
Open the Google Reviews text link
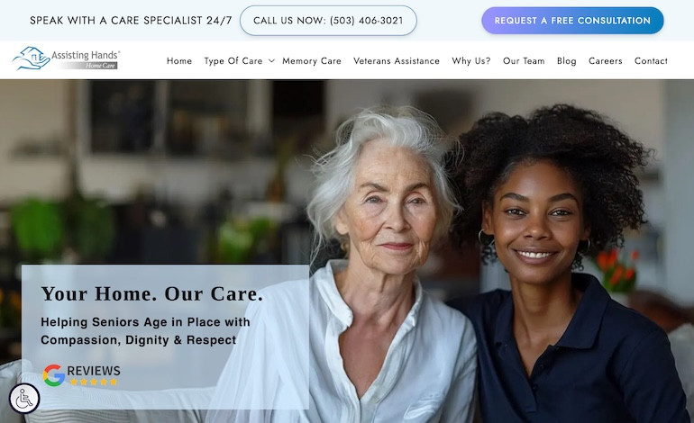94,371
